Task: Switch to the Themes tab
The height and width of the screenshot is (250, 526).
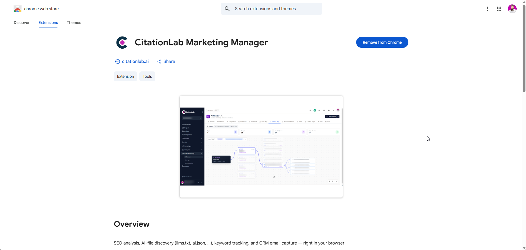Action: (74, 23)
